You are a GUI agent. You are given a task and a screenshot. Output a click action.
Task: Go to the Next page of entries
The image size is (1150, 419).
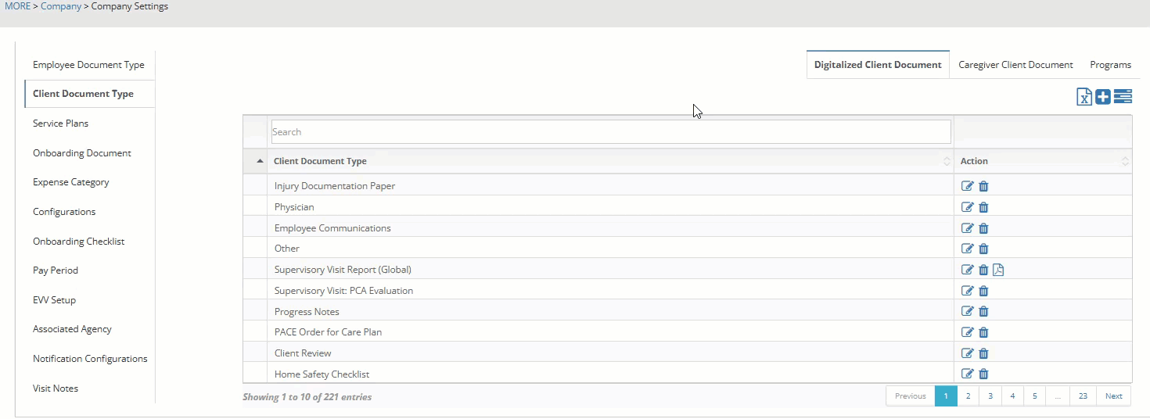(1113, 396)
